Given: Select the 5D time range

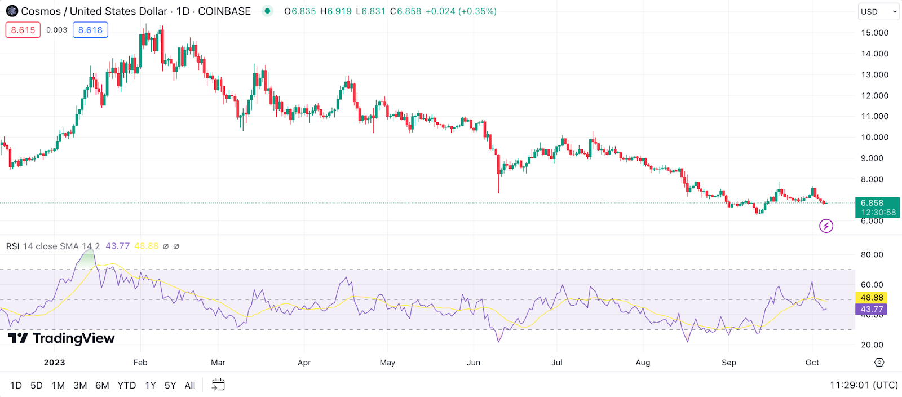Looking at the screenshot, I should tap(37, 385).
